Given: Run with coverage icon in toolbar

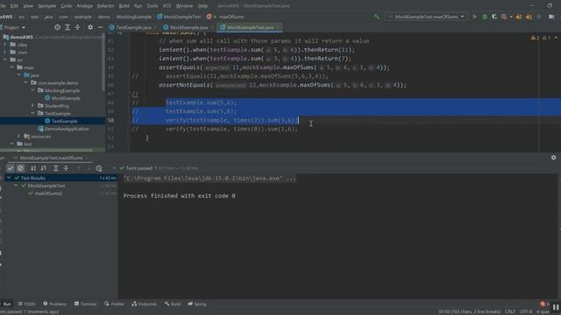Looking at the screenshot, I should pyautogui.click(x=494, y=17).
